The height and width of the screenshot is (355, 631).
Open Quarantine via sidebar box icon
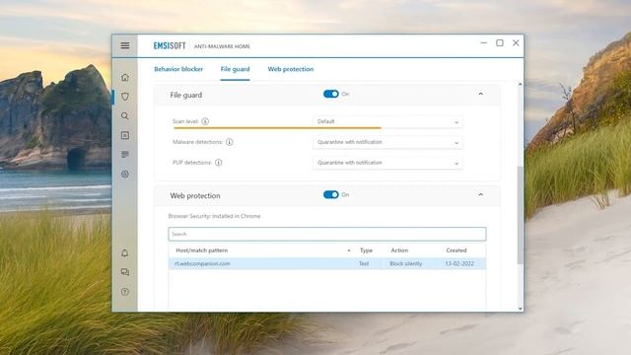tap(125, 135)
